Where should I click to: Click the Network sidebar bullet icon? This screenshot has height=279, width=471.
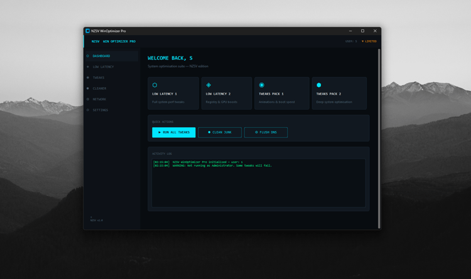(88, 99)
